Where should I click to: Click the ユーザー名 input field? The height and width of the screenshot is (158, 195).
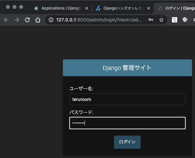[x=127, y=99]
